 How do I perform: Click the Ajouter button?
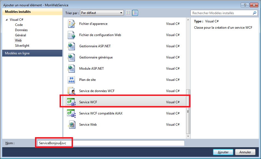[x=223, y=152]
